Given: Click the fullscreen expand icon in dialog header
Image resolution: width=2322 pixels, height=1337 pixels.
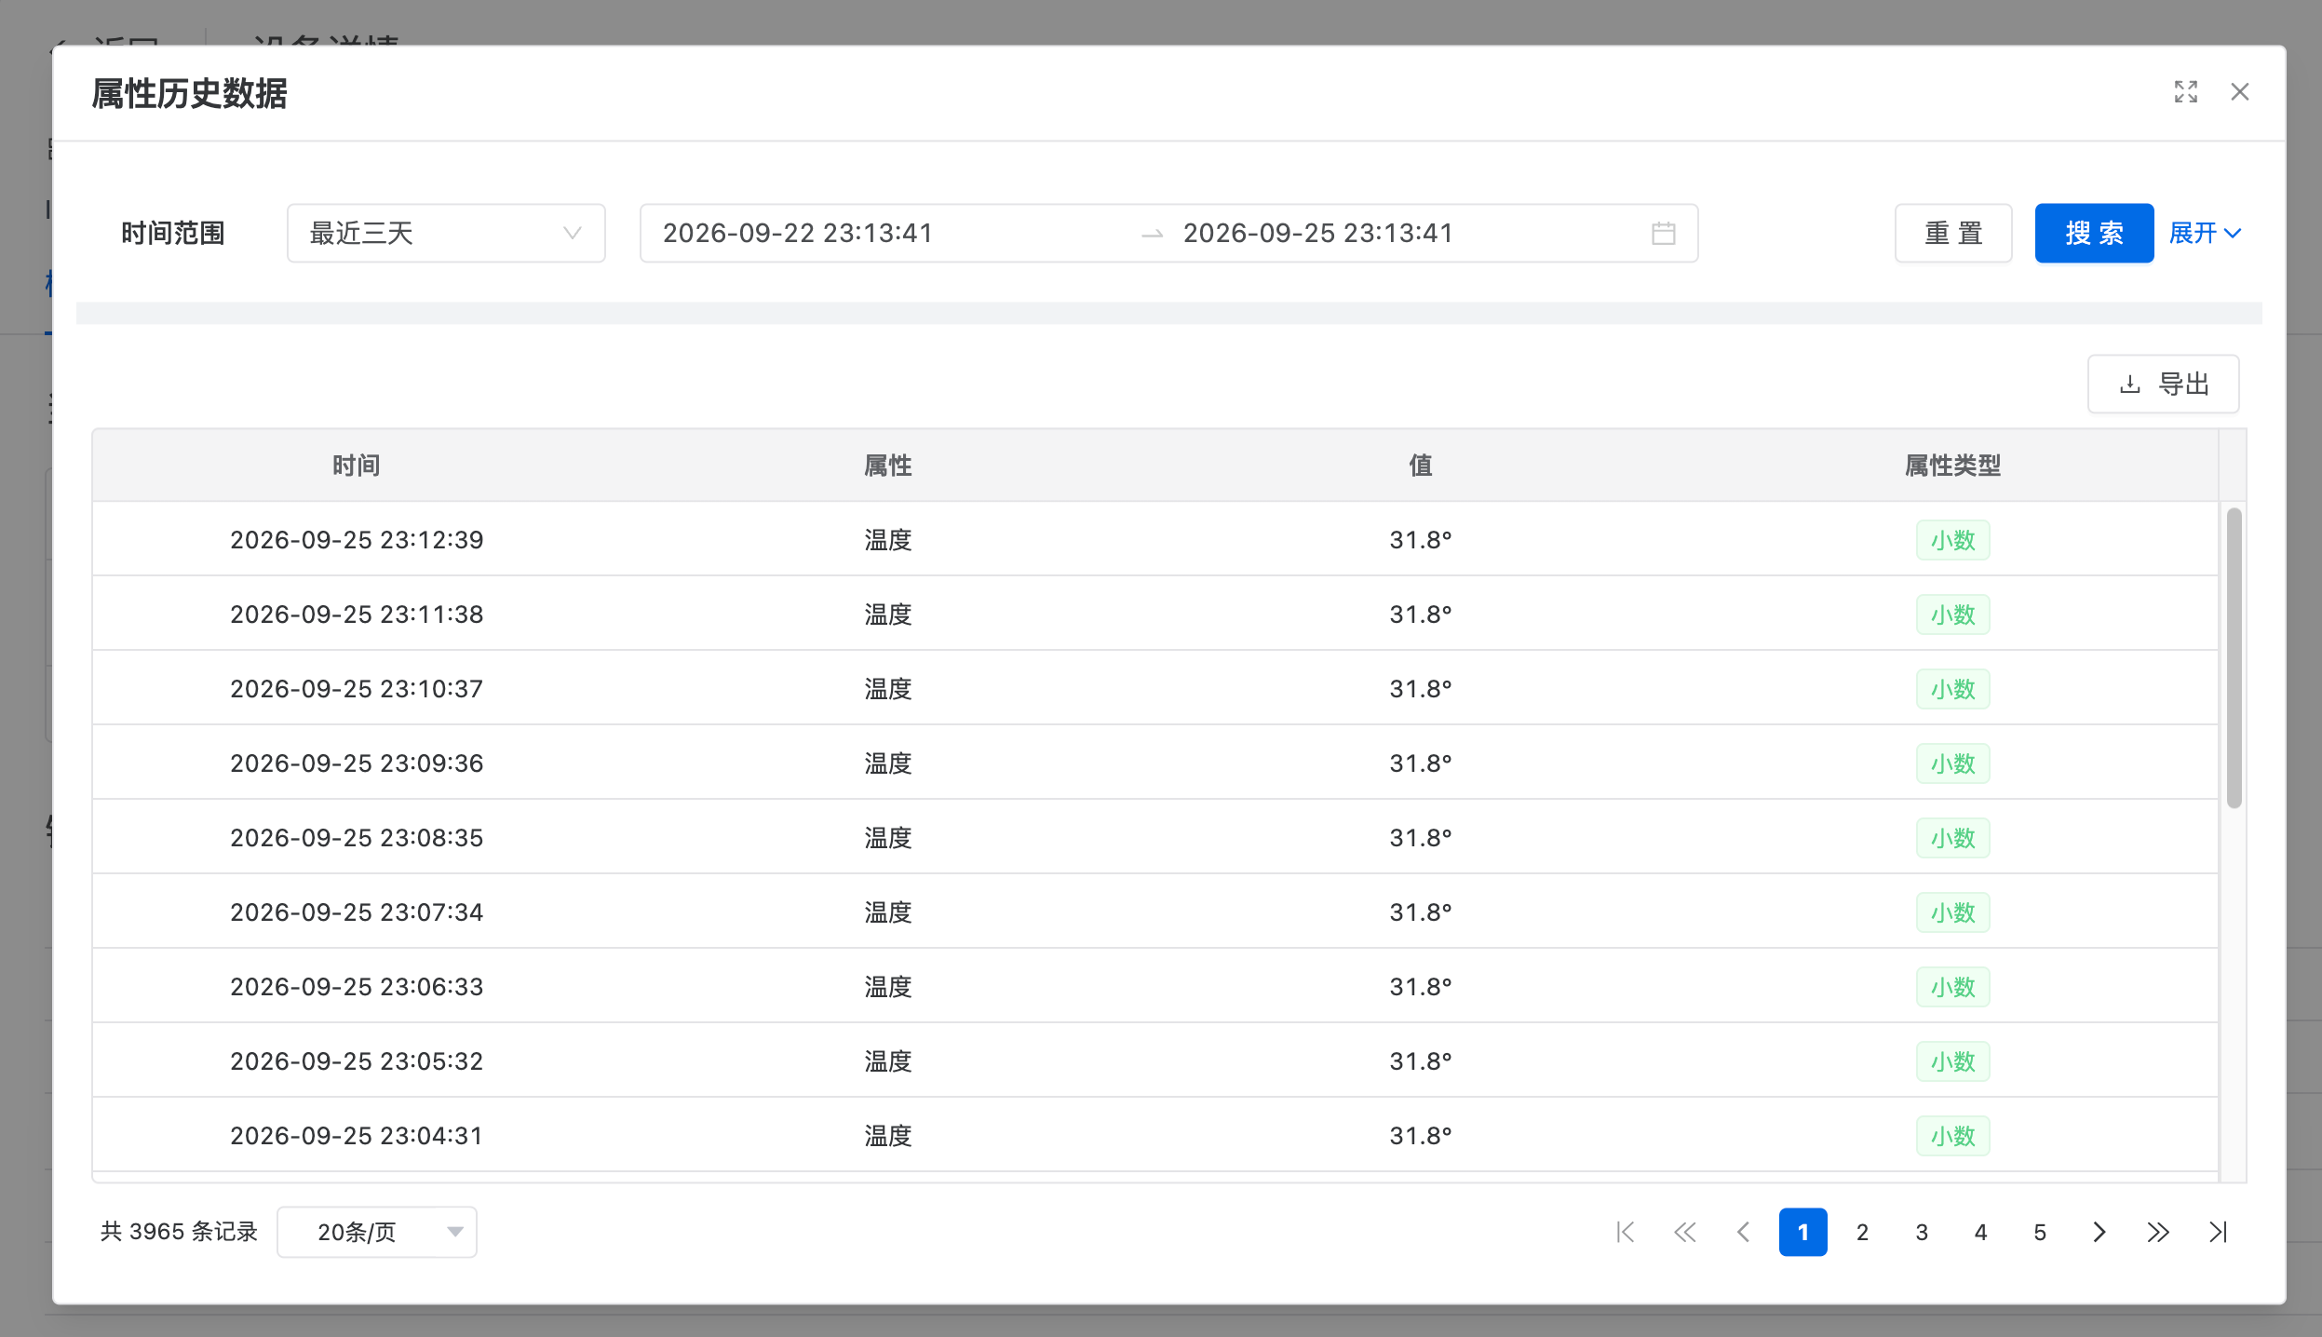Looking at the screenshot, I should click(2185, 91).
